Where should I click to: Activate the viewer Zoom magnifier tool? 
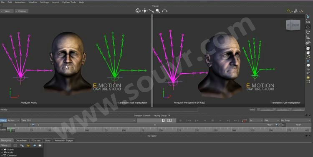[158, 11]
